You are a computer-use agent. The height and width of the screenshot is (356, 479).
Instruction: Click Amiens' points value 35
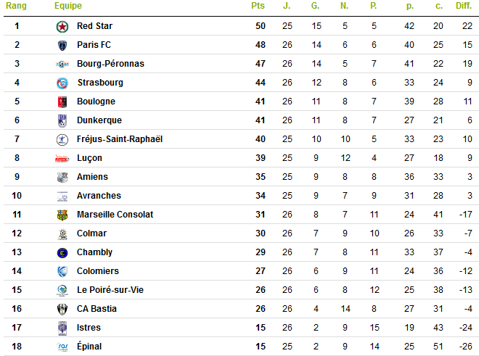pyautogui.click(x=261, y=177)
